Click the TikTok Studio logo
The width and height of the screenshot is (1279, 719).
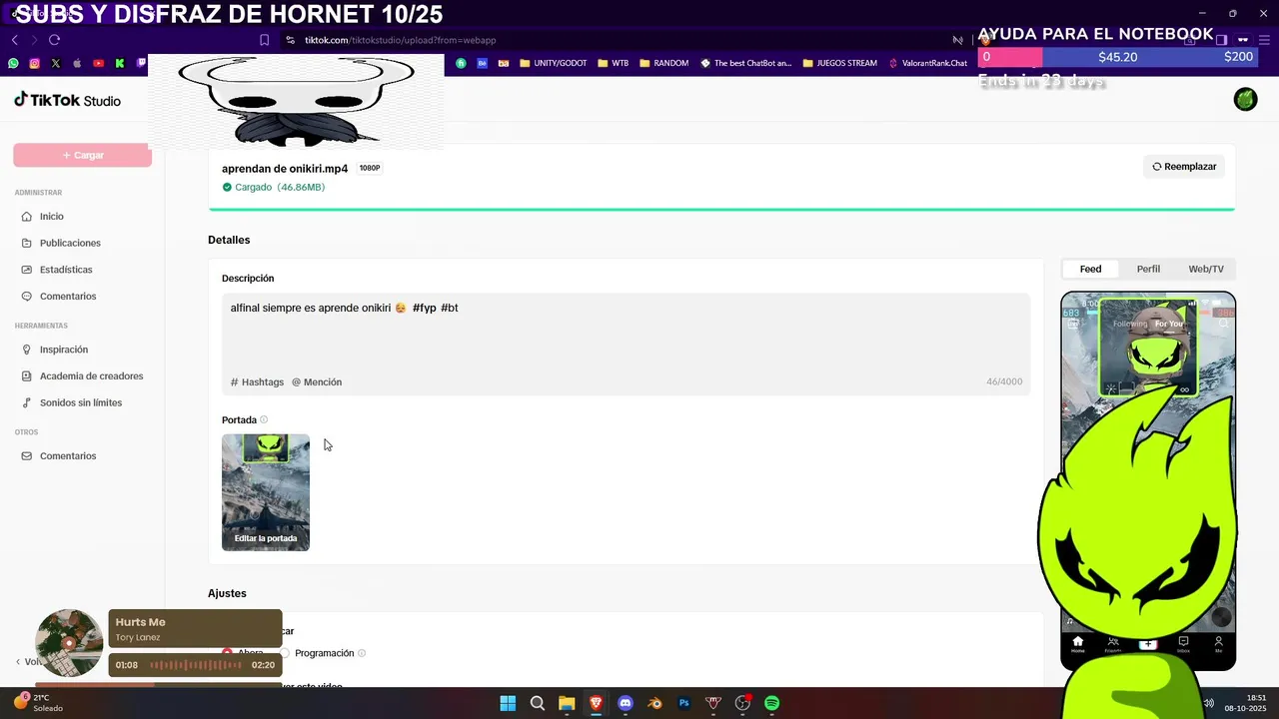[x=67, y=100]
